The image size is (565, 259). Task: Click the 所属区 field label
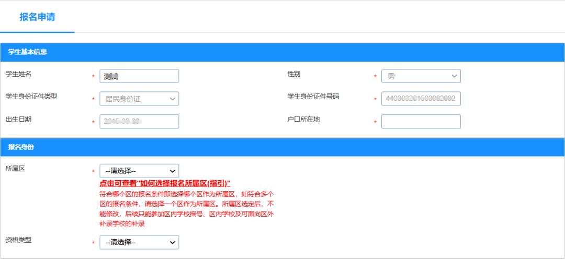click(15, 169)
